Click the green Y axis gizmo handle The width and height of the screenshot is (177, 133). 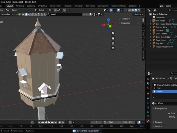[x=110, y=26]
